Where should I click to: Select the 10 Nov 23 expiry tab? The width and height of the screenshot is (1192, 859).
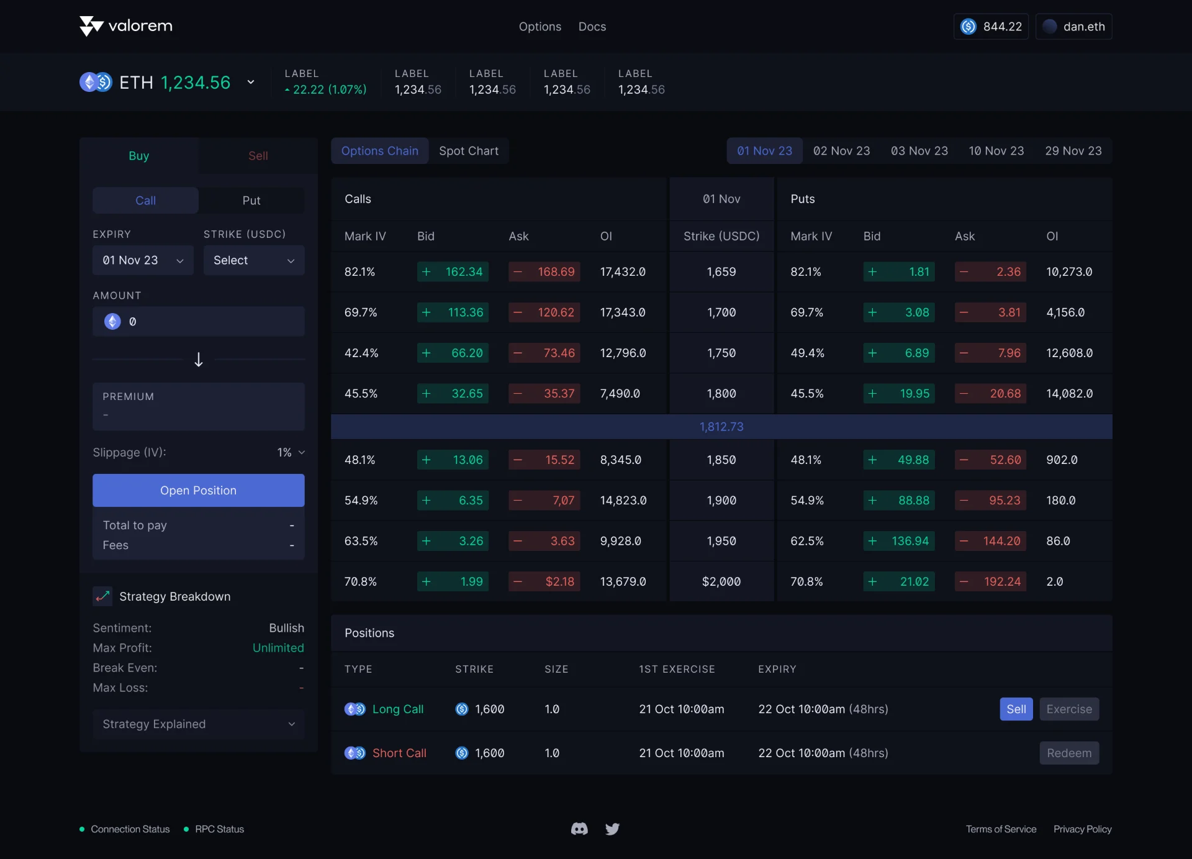tap(996, 151)
